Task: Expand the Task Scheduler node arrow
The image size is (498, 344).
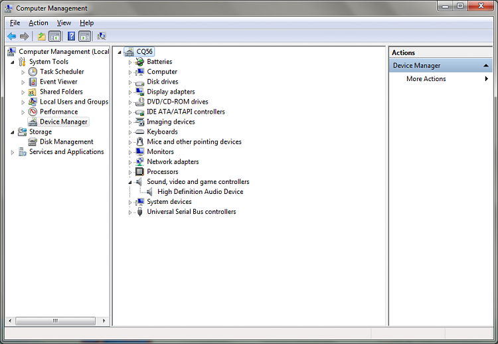Action: [23, 72]
